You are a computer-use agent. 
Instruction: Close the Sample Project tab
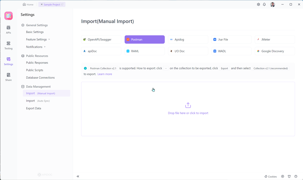click(x=42, y=4)
